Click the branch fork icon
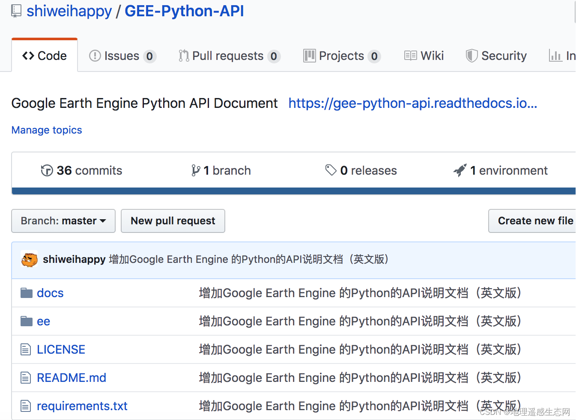 (196, 170)
